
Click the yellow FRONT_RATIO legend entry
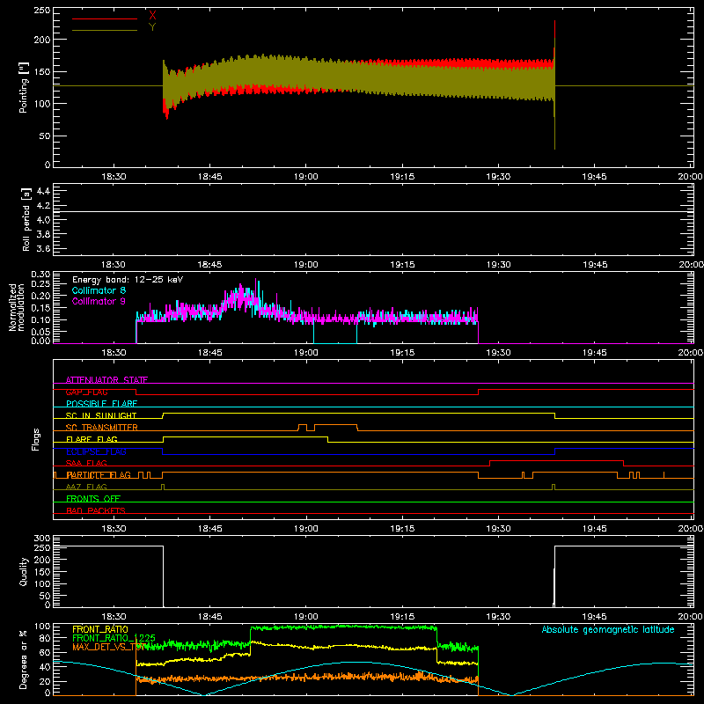pyautogui.click(x=100, y=629)
